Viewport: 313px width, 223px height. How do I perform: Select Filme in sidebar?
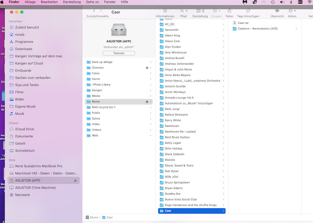(x=19, y=92)
